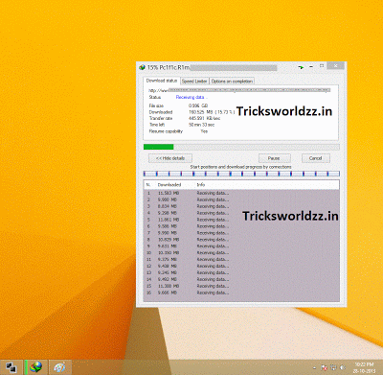
Task: Select connection row number 7
Action: point(241,233)
